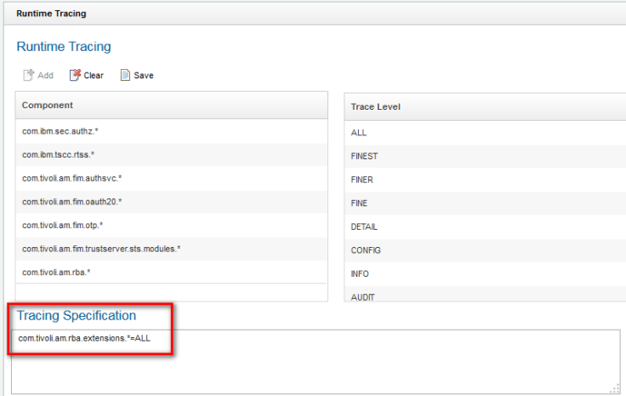Choose INFO trace level
This screenshot has height=396, width=626.
[361, 274]
